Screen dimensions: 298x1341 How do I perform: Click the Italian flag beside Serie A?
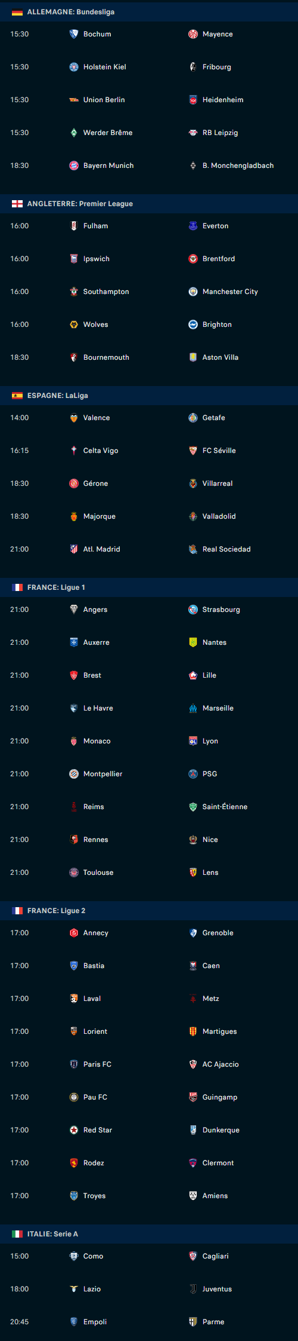(x=17, y=1234)
